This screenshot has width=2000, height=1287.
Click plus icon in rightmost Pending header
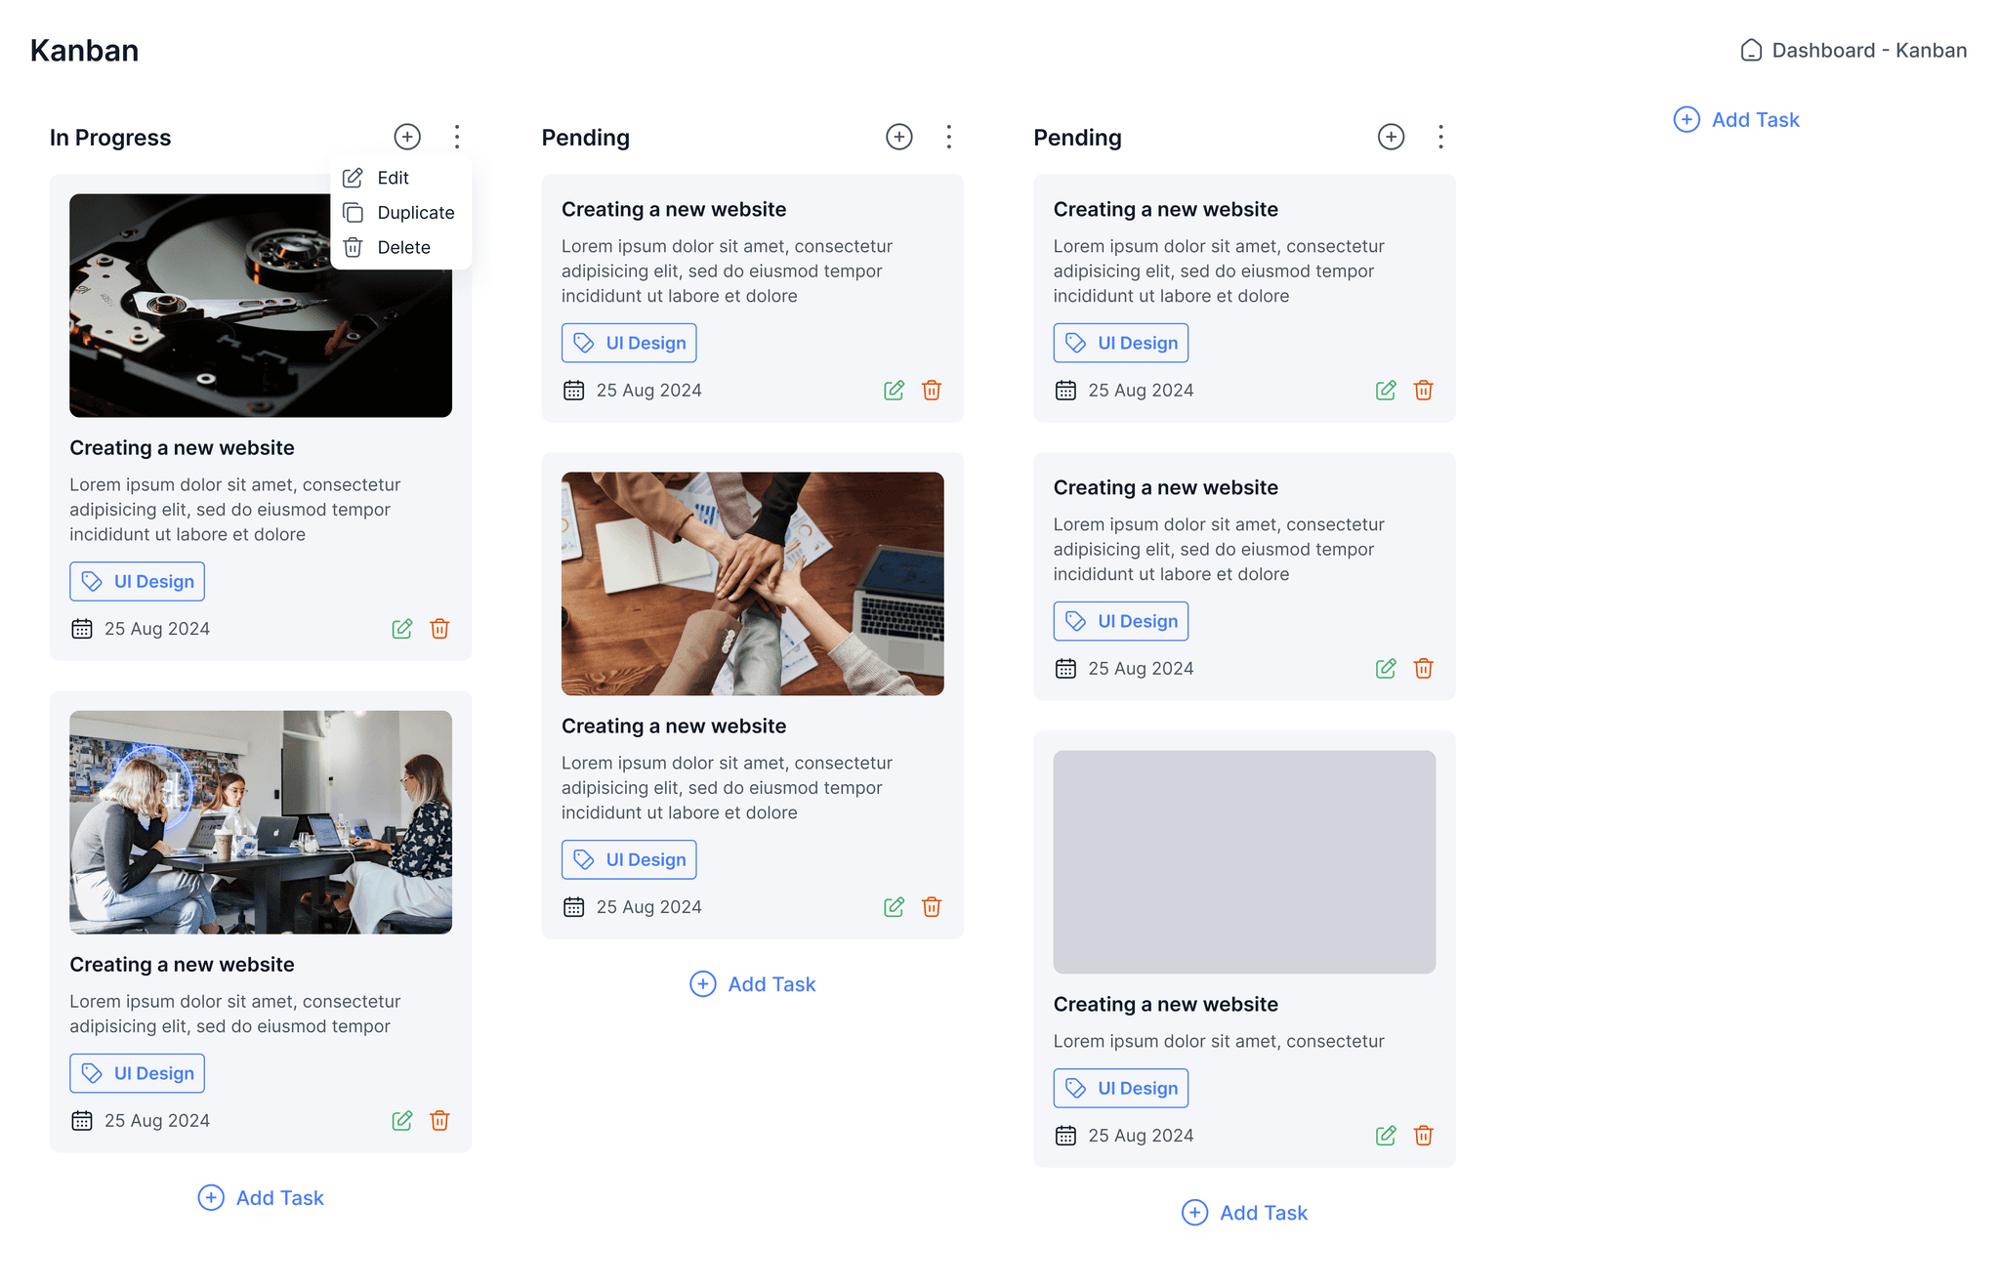tap(1391, 137)
